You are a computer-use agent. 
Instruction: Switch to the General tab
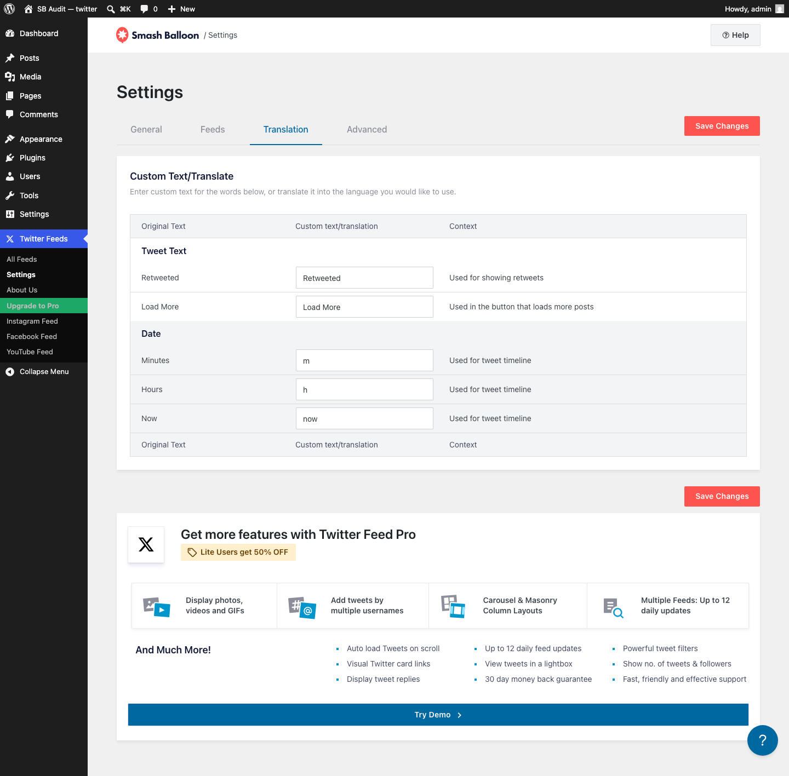[x=146, y=130]
